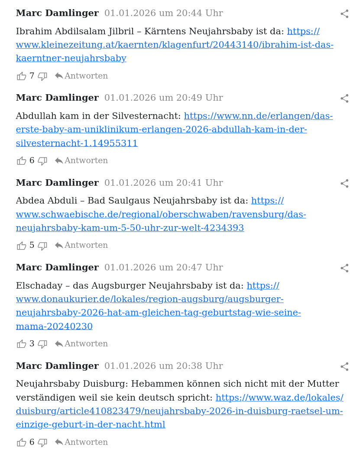This screenshot has height=457, width=350.
Task: Share the 20:47 Uhr comment
Action: point(344,268)
